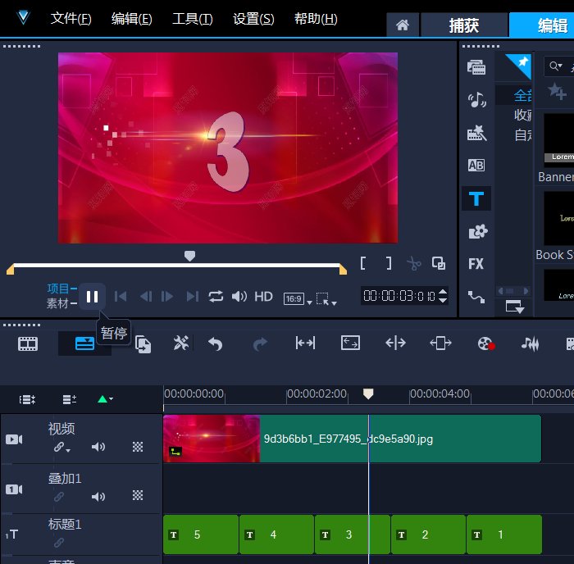This screenshot has width=574, height=564.
Task: Undo the last action
Action: [x=215, y=344]
